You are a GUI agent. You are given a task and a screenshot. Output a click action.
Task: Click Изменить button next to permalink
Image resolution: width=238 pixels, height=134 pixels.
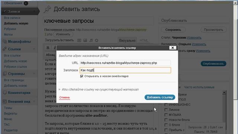(x=63, y=34)
